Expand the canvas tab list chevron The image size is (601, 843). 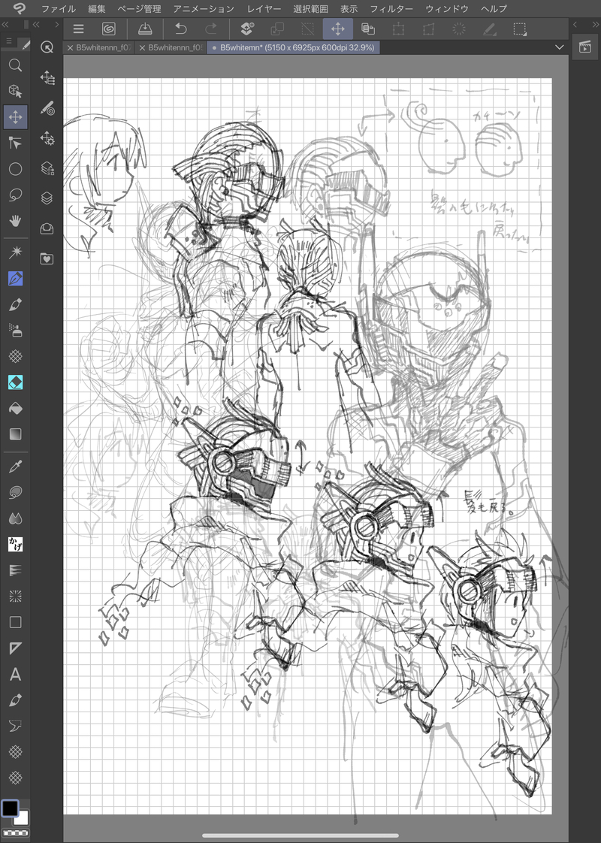[560, 47]
